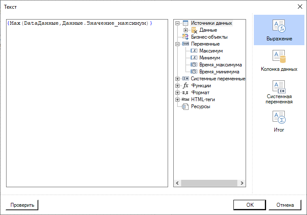Select the Минимум variable label
Image resolution: width=307 pixels, height=215 pixels.
tap(210, 58)
